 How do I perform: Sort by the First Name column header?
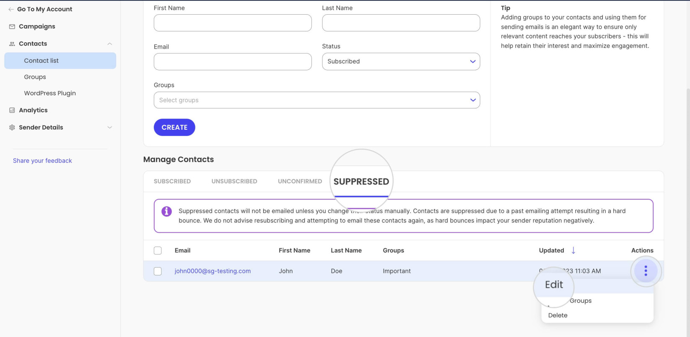[x=294, y=250]
